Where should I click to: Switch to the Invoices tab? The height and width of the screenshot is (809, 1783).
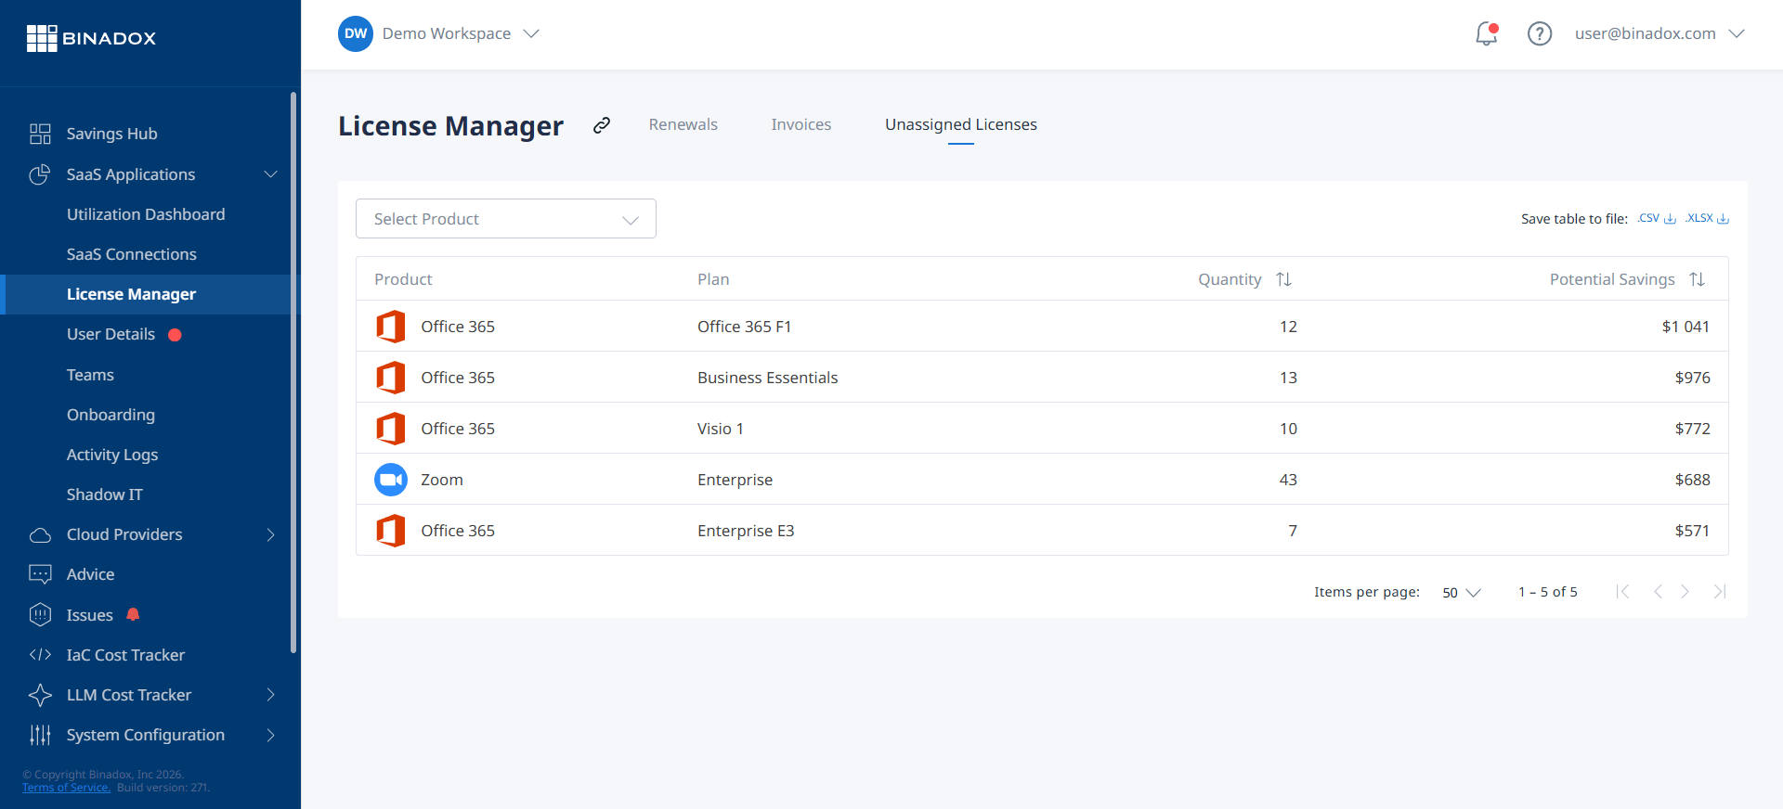point(801,124)
